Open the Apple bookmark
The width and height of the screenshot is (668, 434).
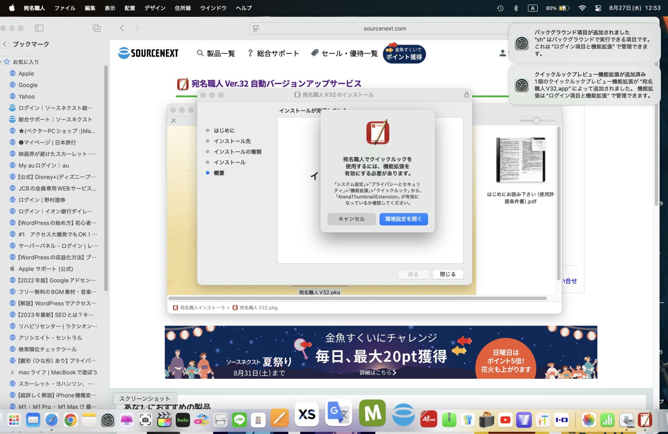[26, 73]
